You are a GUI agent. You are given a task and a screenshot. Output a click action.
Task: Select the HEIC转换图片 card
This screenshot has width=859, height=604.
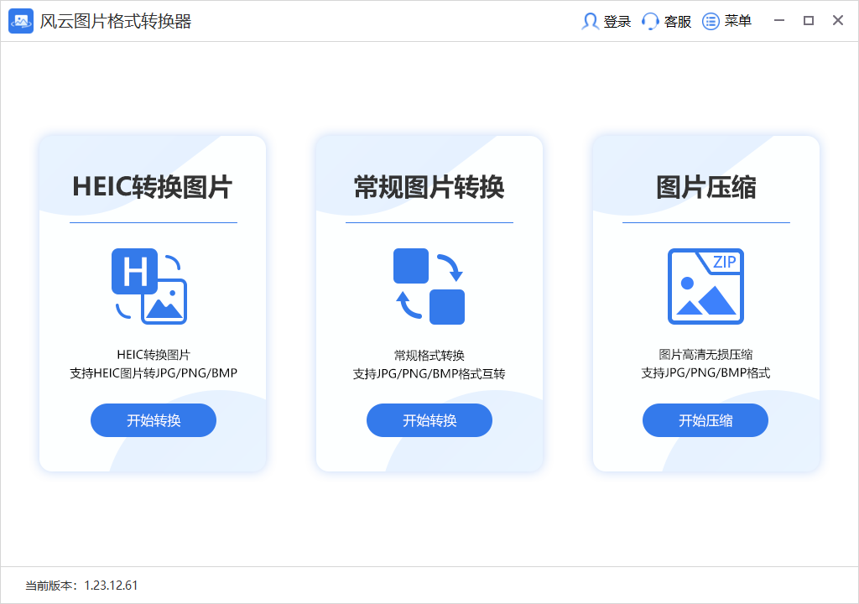tap(153, 302)
